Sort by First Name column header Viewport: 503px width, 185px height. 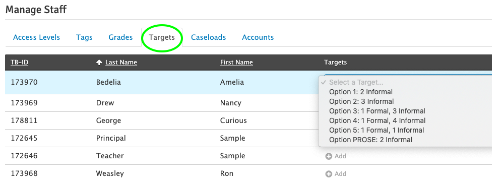pyautogui.click(x=236, y=62)
